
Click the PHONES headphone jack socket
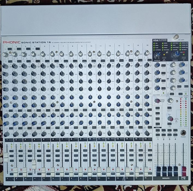(183, 133)
